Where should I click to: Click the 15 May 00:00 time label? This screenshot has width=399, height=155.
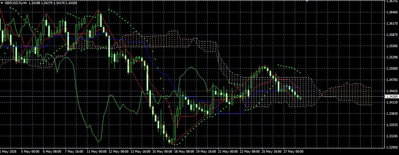pyautogui.click(x=162, y=152)
